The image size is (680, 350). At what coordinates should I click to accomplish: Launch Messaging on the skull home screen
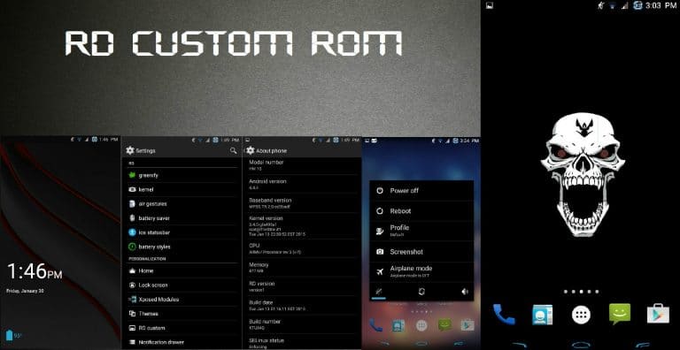point(620,314)
